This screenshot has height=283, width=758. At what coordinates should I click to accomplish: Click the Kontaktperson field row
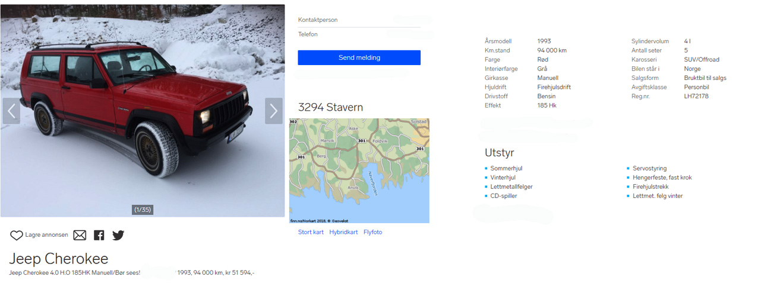(x=359, y=20)
